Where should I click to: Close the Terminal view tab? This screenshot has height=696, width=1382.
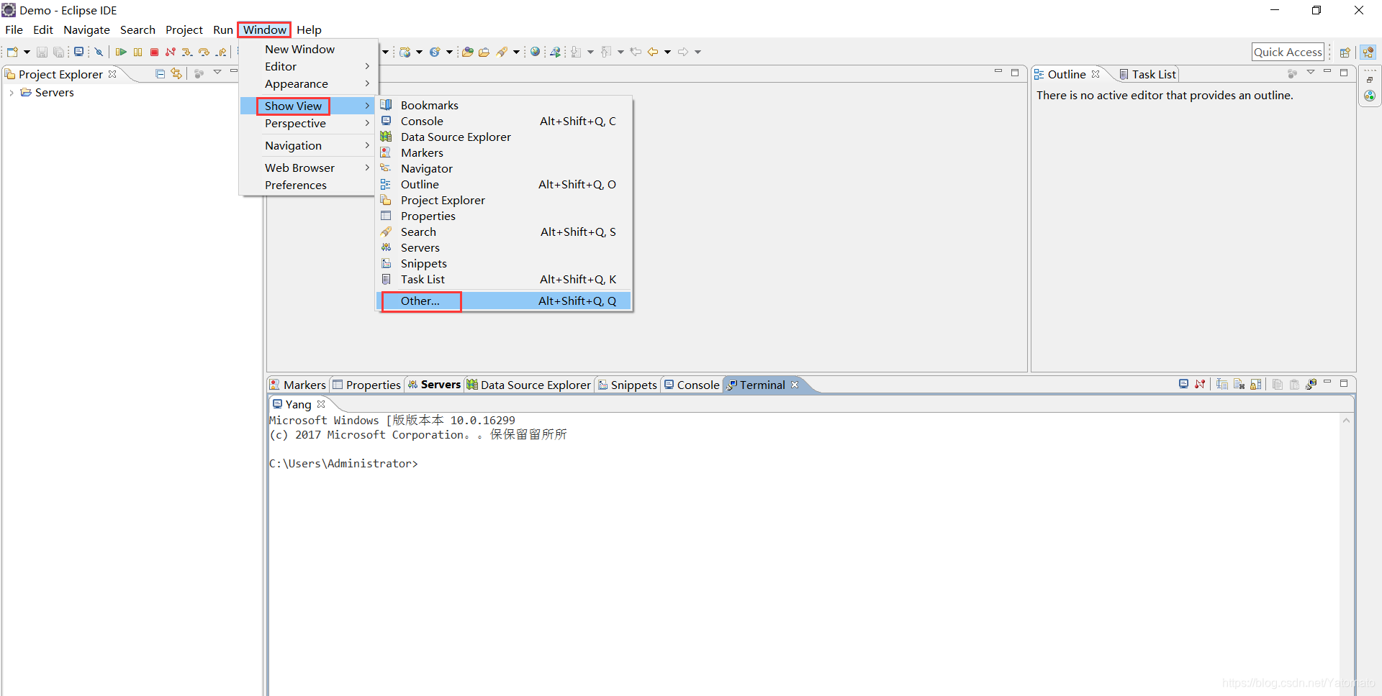coord(795,385)
